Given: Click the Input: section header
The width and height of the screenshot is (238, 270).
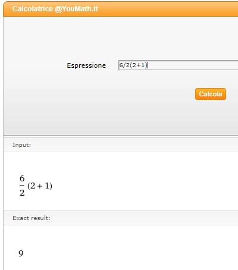Looking at the screenshot, I should click(121, 145).
